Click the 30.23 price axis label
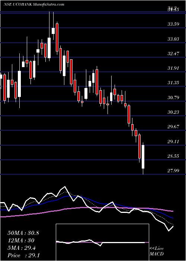186x261 pixels. click(173, 112)
